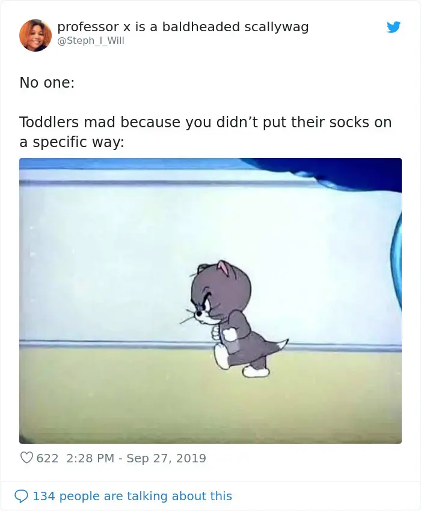The image size is (421, 511).
Task: Click the 'No one:' tweet text
Action: (x=47, y=82)
